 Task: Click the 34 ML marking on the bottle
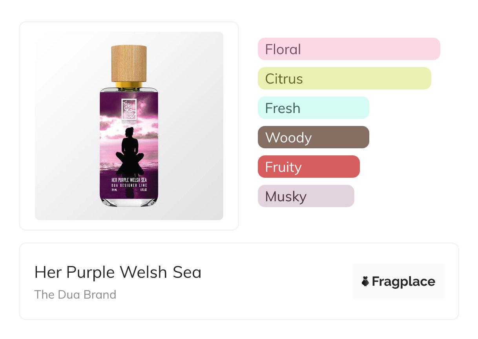[114, 190]
